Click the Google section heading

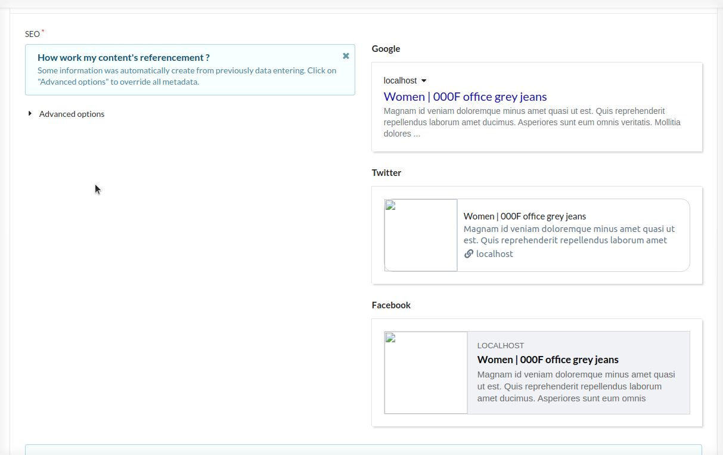[386, 49]
